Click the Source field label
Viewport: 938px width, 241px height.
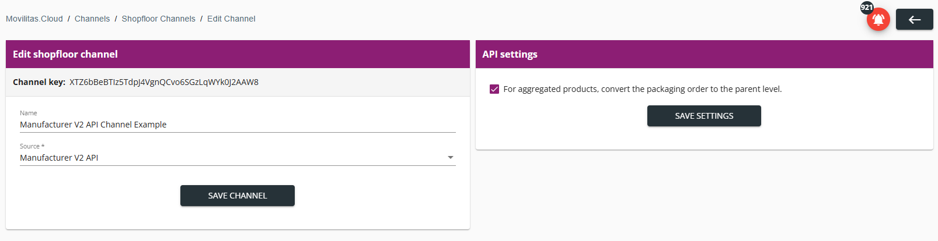[32, 146]
